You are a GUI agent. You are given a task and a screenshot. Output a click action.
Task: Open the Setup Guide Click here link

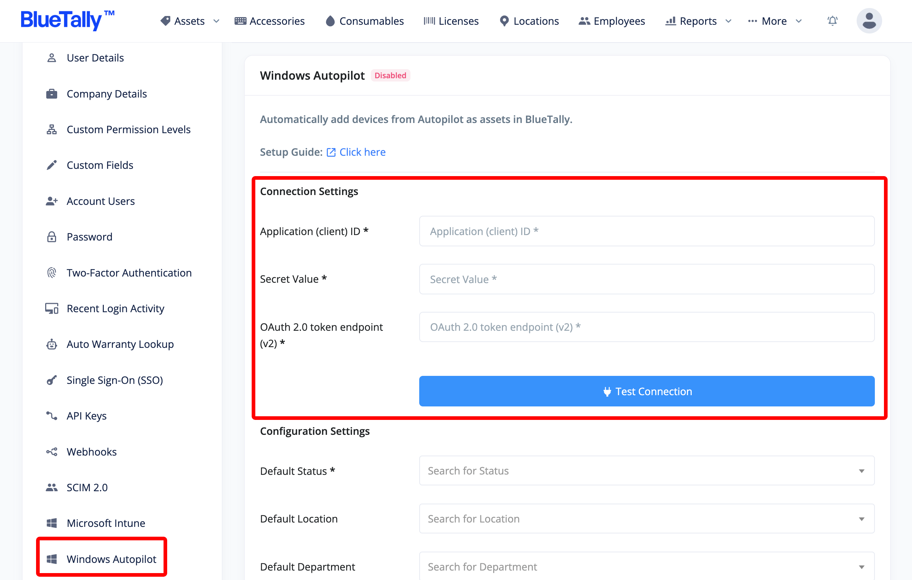click(362, 152)
